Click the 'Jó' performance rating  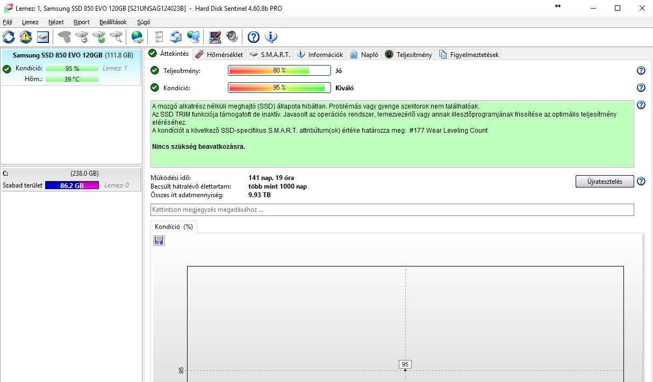coord(339,71)
